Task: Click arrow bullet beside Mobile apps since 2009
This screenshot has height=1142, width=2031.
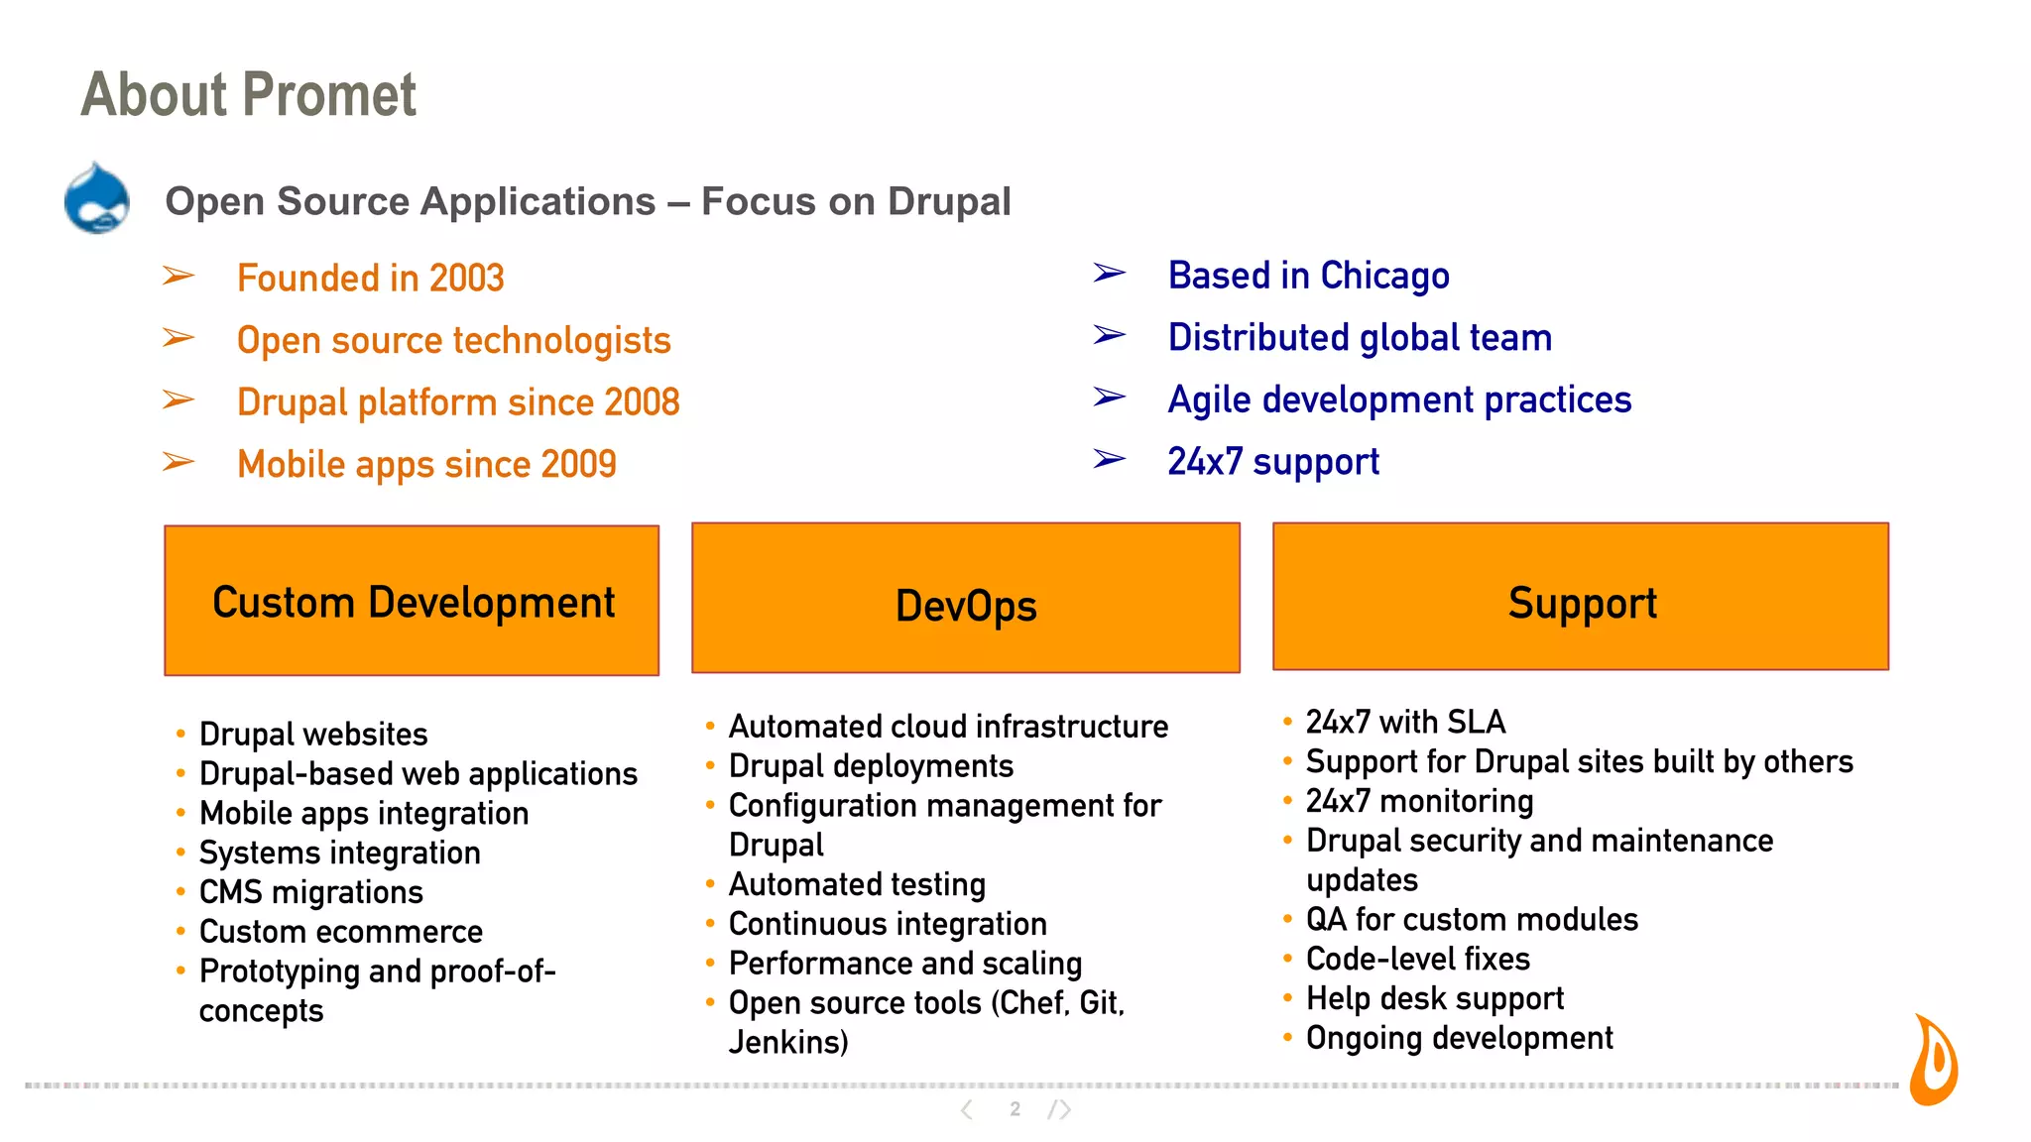Action: [179, 462]
